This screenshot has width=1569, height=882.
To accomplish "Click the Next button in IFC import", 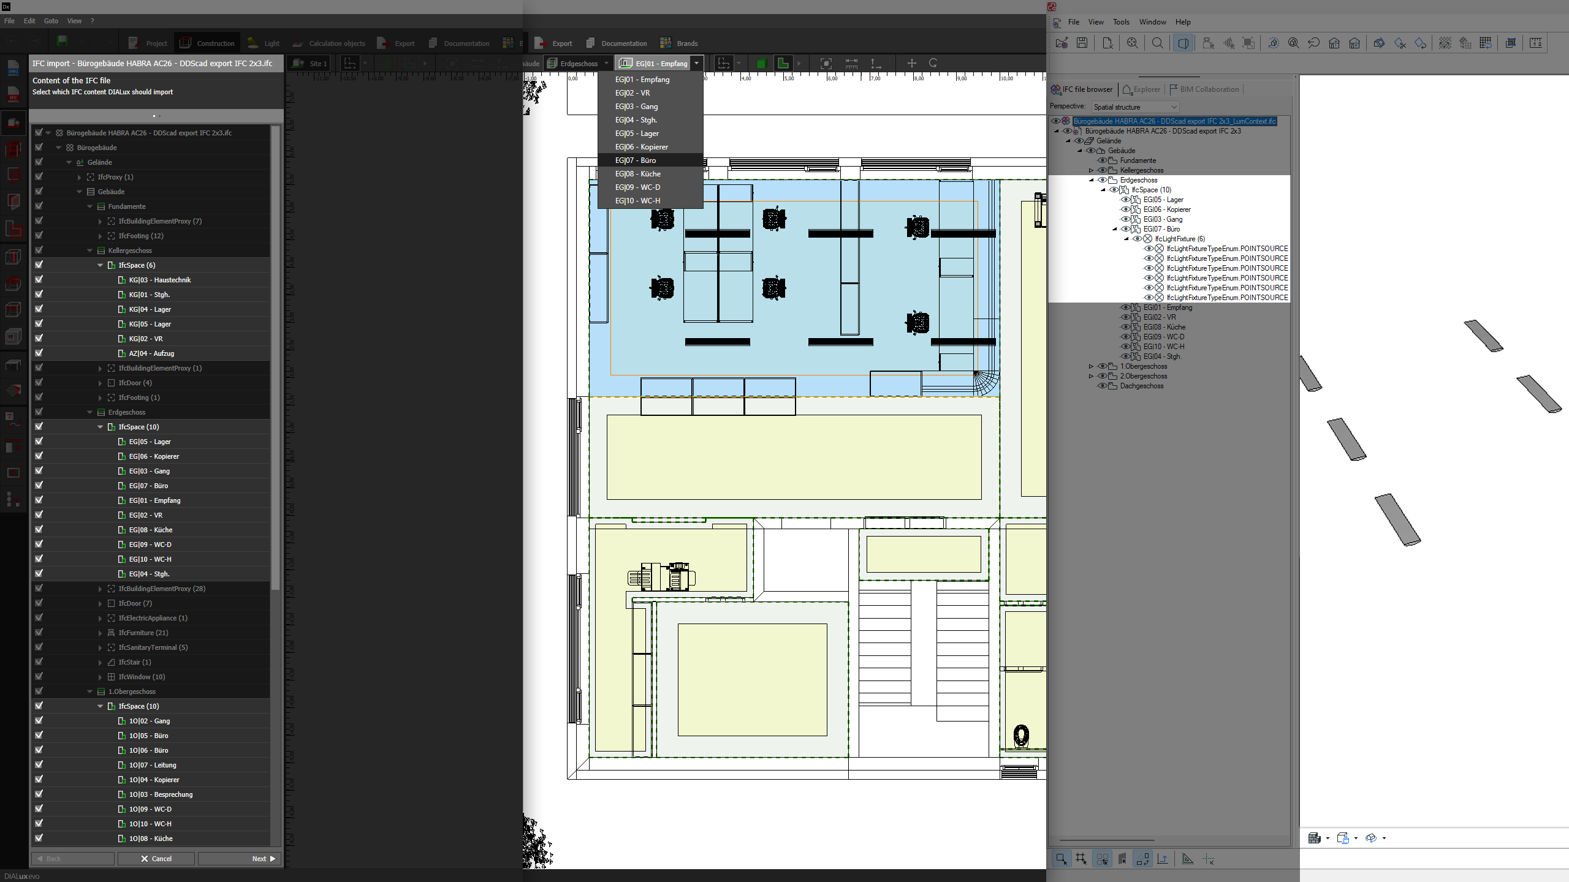I will click(x=239, y=859).
